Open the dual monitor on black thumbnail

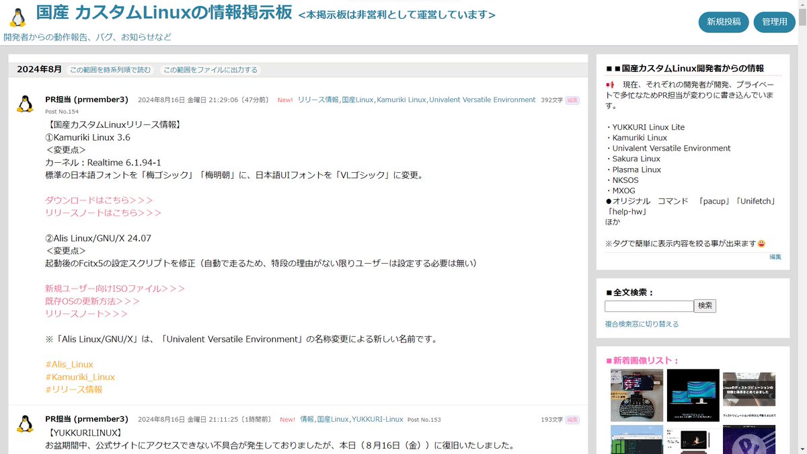pyautogui.click(x=693, y=395)
